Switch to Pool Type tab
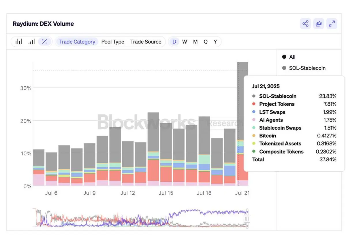The image size is (346, 235). tap(113, 42)
